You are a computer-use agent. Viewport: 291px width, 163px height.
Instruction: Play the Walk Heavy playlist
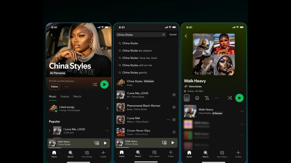click(x=239, y=98)
